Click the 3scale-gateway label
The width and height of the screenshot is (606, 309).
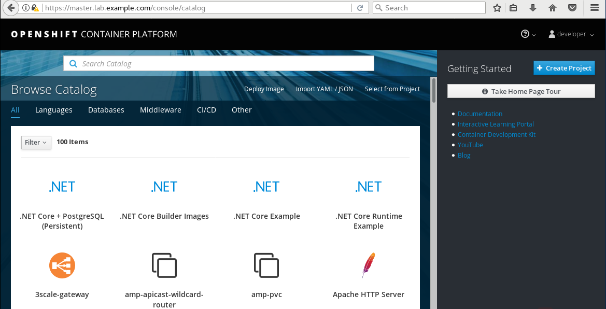tap(62, 294)
